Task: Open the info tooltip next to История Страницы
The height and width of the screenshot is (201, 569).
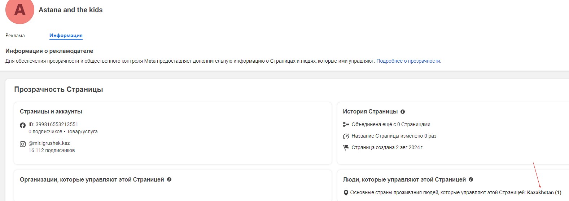Action: [403, 112]
